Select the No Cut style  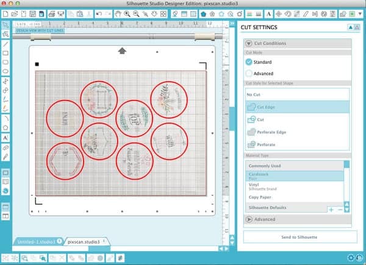(x=298, y=94)
